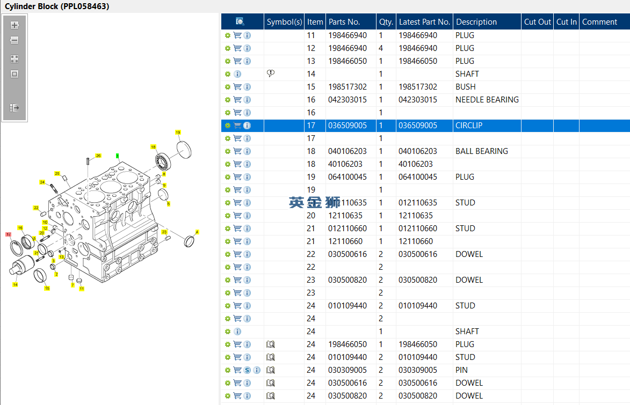Click the green callout 1 on the diagram
630x405 pixels.
[x=117, y=156]
